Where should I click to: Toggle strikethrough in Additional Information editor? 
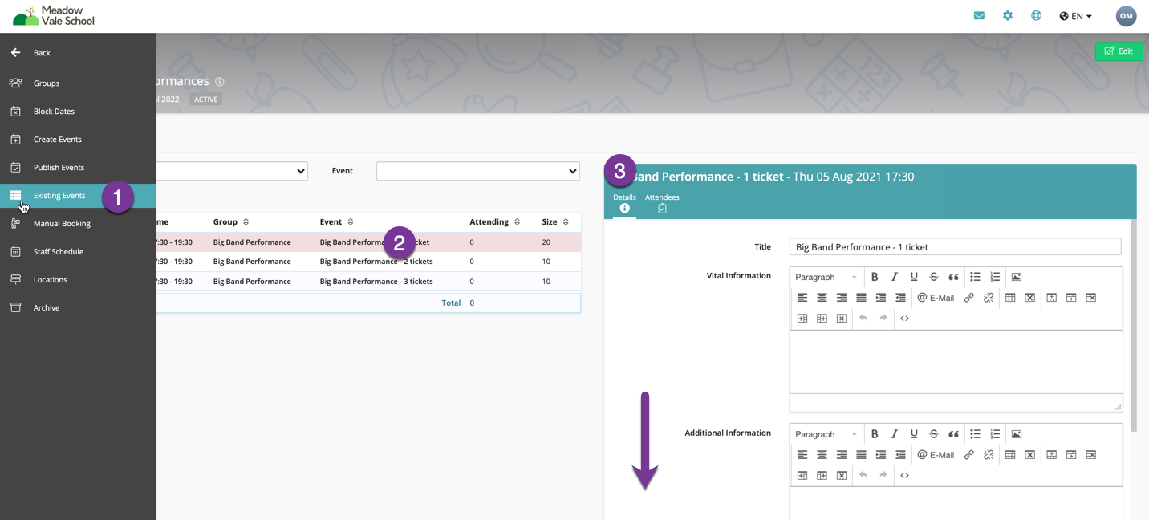coord(934,434)
